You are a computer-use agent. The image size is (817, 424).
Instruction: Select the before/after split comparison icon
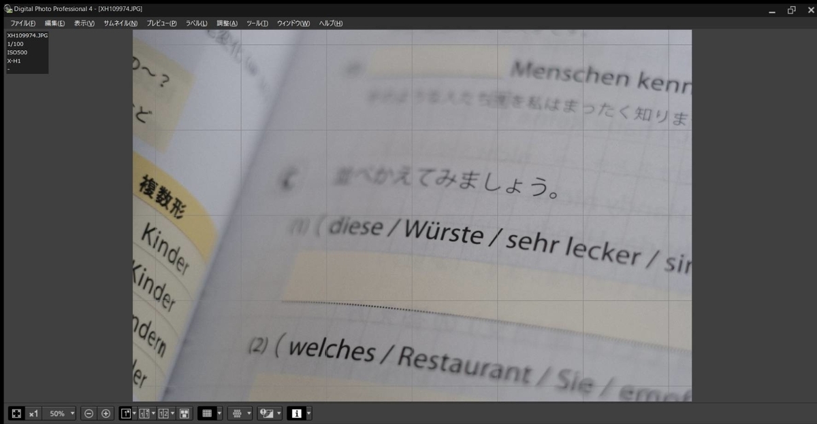click(x=144, y=413)
